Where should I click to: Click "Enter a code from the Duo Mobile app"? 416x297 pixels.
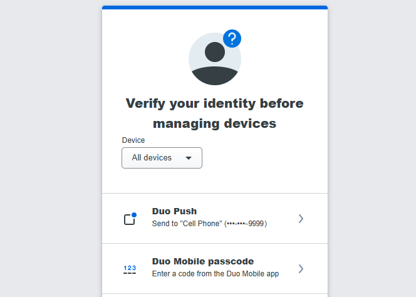215,273
